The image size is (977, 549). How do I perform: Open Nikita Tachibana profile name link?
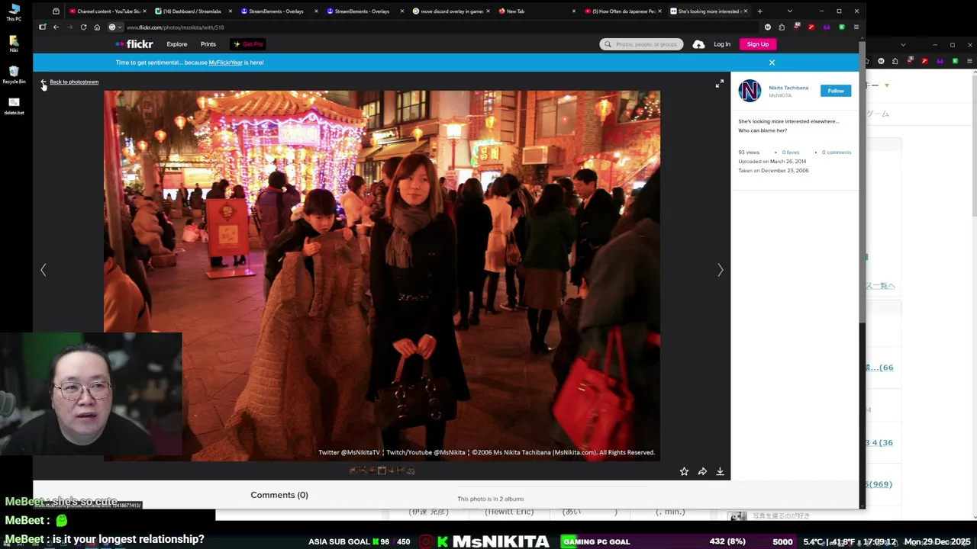[788, 88]
